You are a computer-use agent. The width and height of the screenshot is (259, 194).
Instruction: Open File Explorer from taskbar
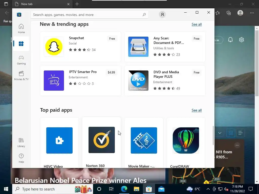(136, 189)
